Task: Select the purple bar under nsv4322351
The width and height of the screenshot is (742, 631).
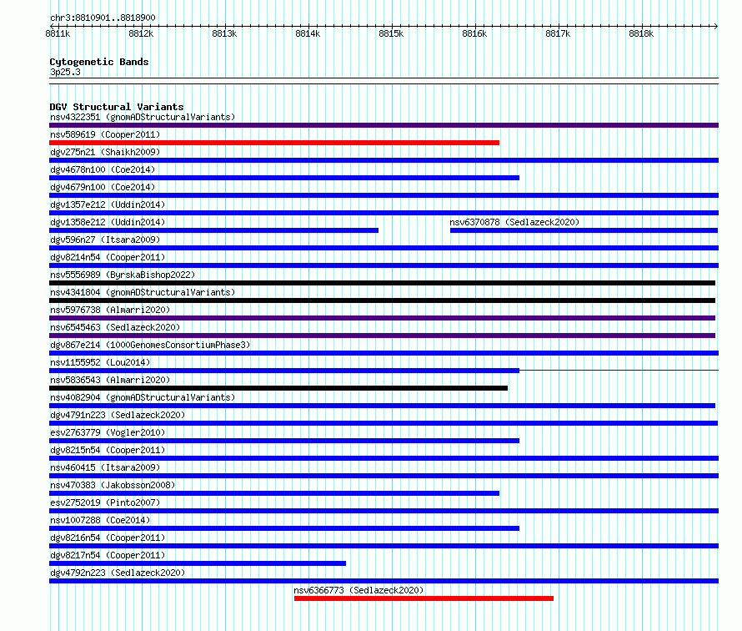Action: pos(384,125)
